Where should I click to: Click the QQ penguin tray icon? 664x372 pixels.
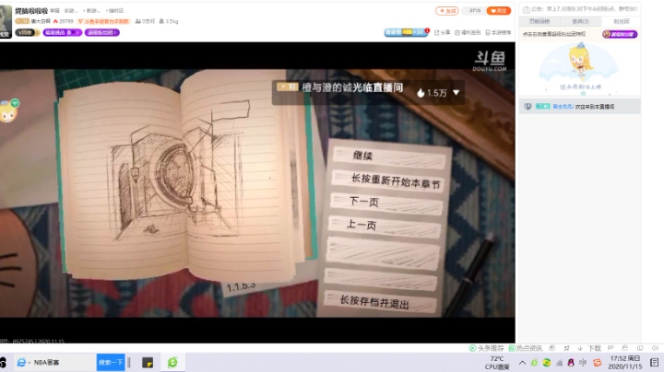pos(571,363)
